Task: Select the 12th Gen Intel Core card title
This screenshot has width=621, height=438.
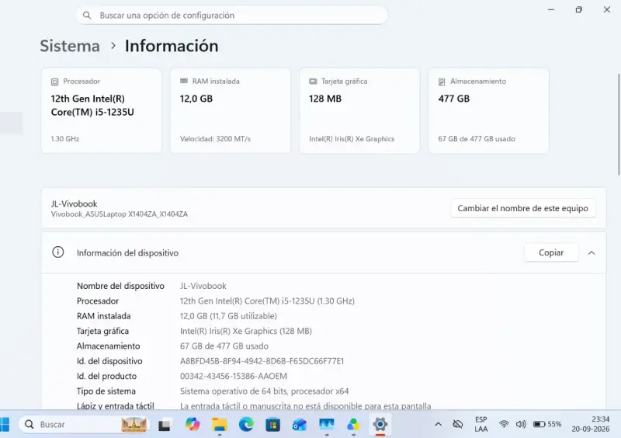Action: tap(92, 106)
